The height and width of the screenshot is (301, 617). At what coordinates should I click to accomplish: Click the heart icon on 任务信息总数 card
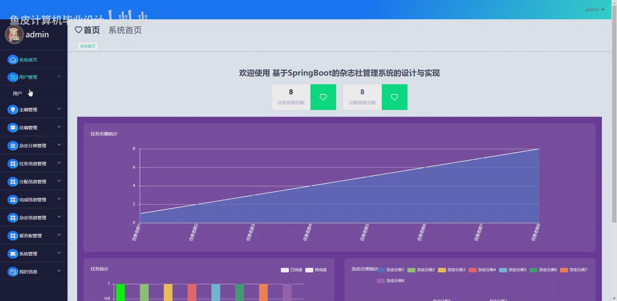(x=323, y=97)
